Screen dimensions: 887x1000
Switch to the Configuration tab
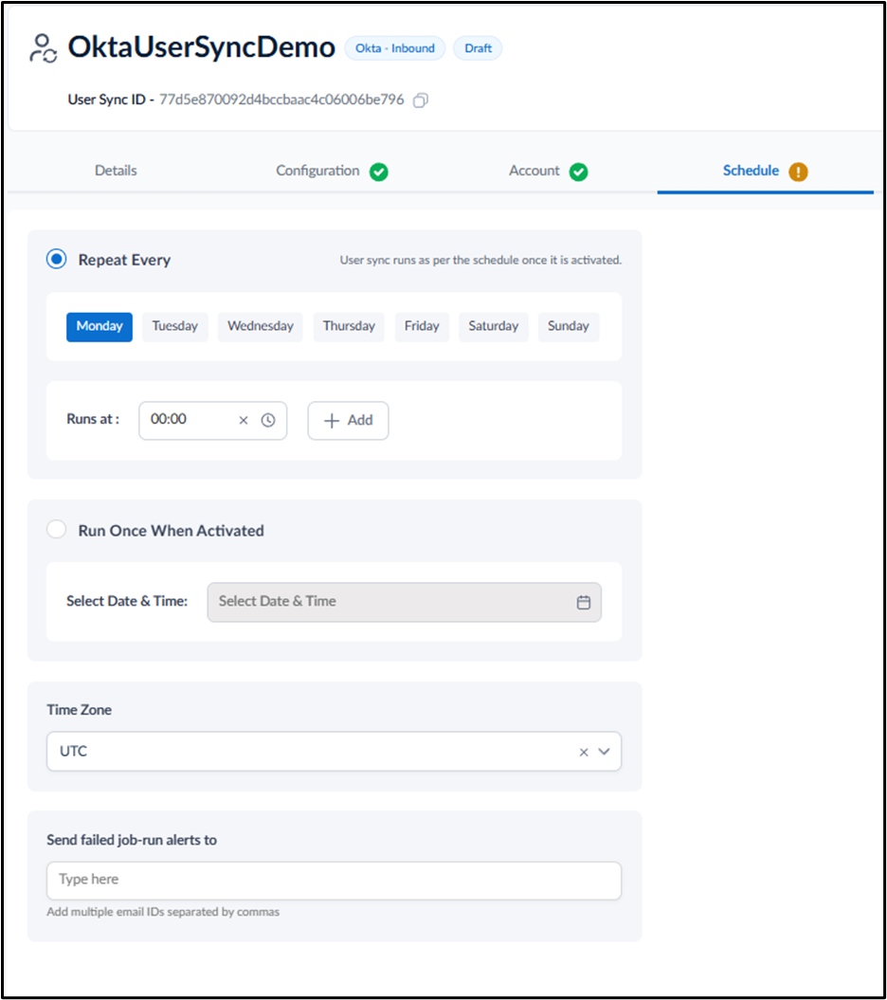(317, 171)
